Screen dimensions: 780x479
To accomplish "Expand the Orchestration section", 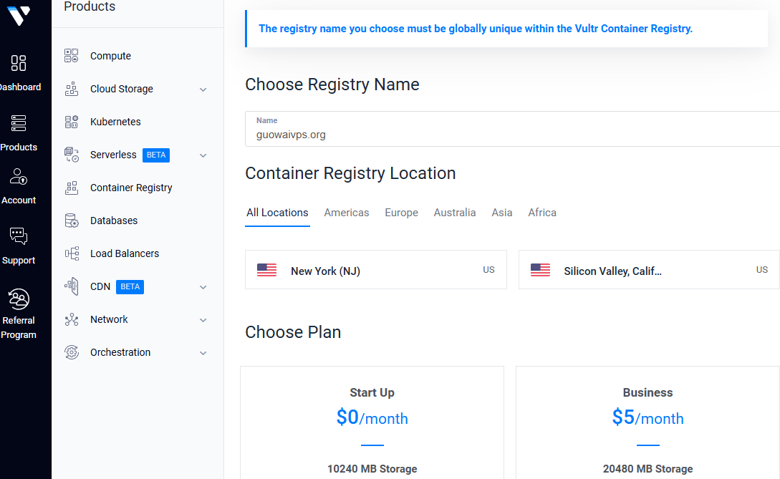I will click(x=203, y=352).
